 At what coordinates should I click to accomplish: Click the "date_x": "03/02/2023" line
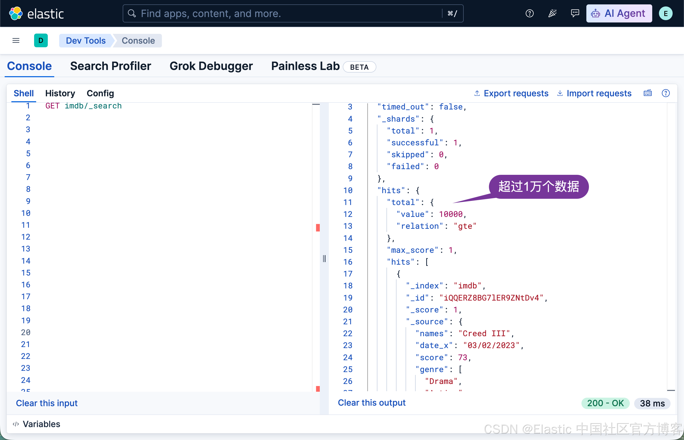(x=470, y=345)
